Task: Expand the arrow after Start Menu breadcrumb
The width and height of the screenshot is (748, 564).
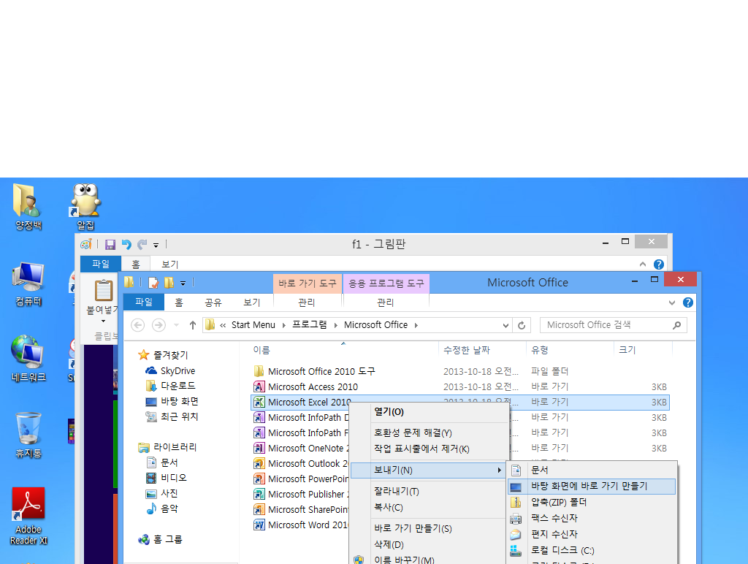Action: click(x=284, y=325)
